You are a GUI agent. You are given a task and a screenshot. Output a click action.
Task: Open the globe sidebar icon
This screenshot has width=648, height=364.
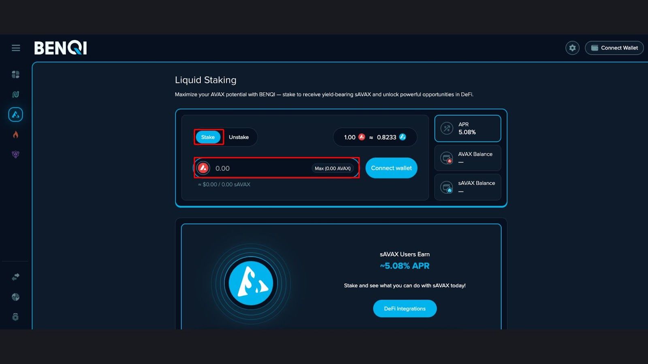coord(16,297)
